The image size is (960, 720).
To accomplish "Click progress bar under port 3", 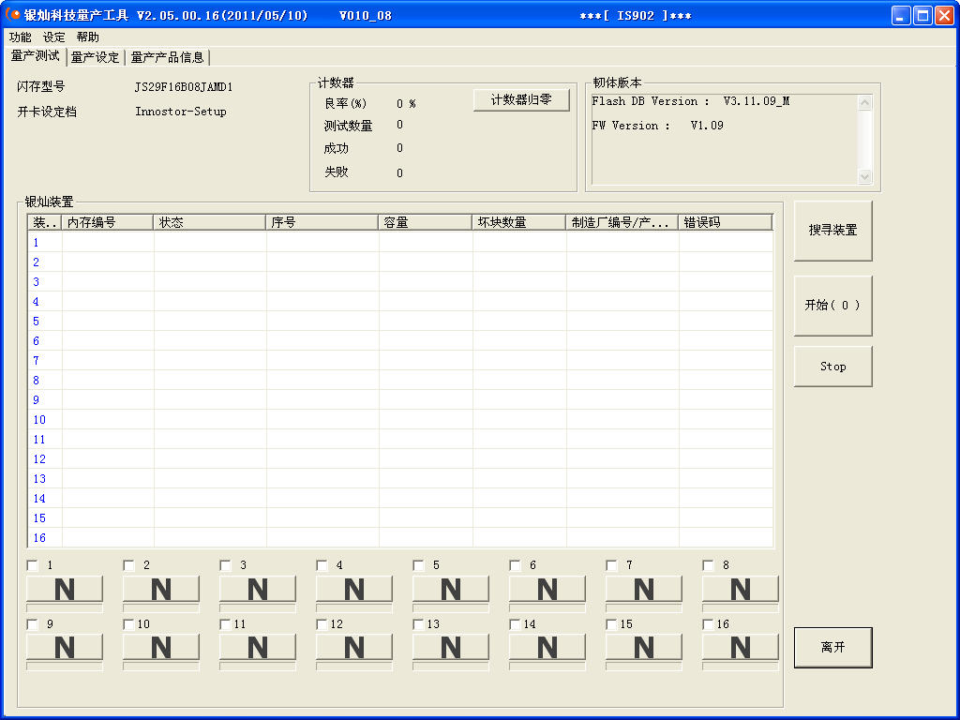I will tap(258, 608).
